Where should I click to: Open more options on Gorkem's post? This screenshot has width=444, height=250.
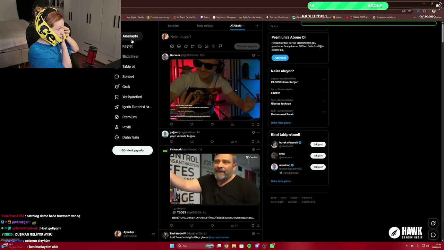pyautogui.click(x=258, y=55)
